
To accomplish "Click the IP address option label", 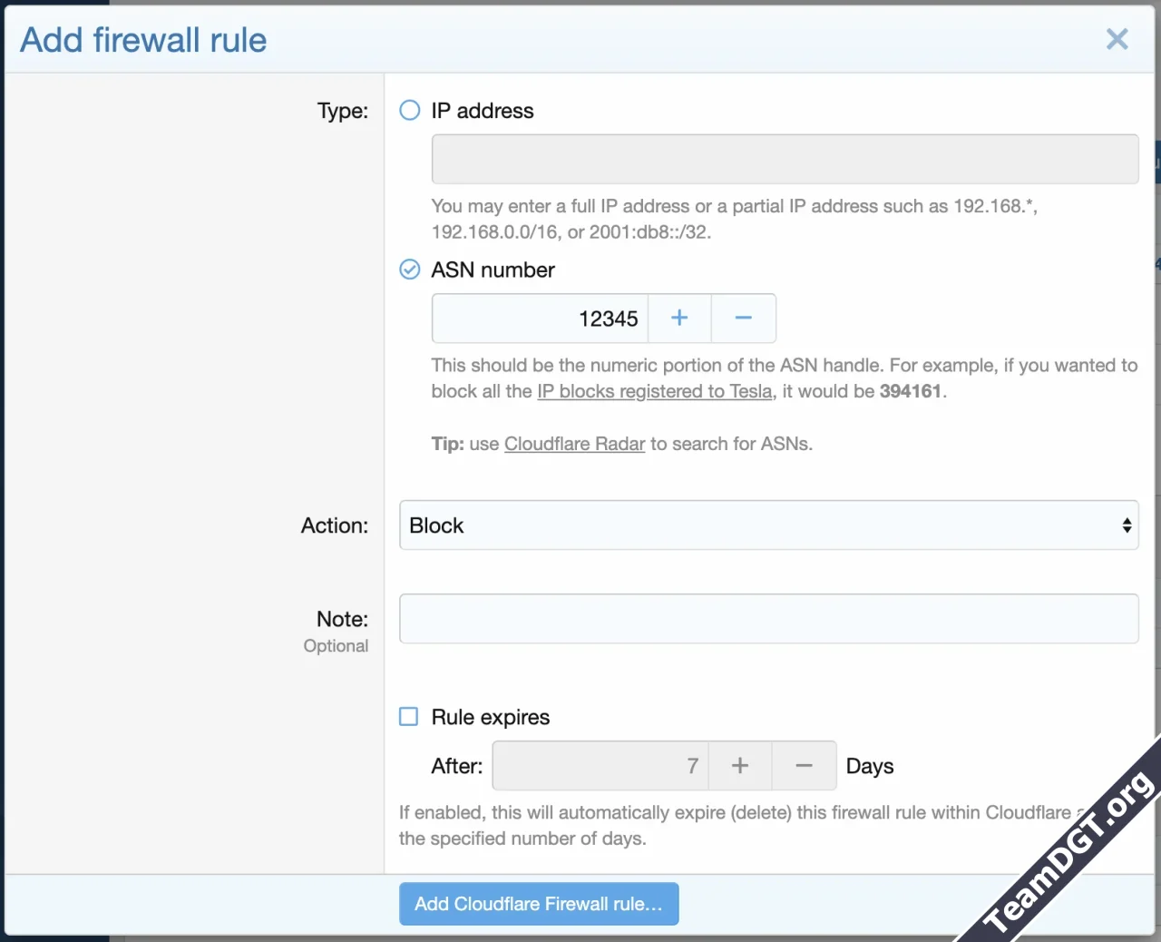I will coord(483,111).
